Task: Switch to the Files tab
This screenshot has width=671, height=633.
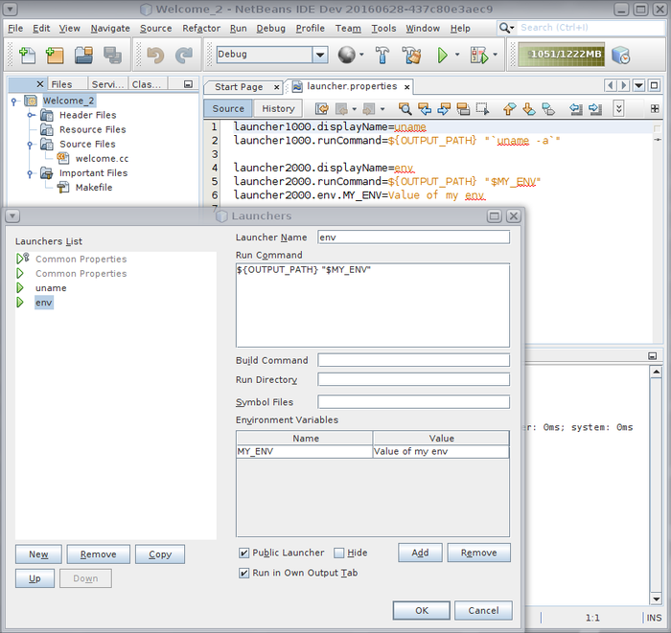Action: point(61,84)
